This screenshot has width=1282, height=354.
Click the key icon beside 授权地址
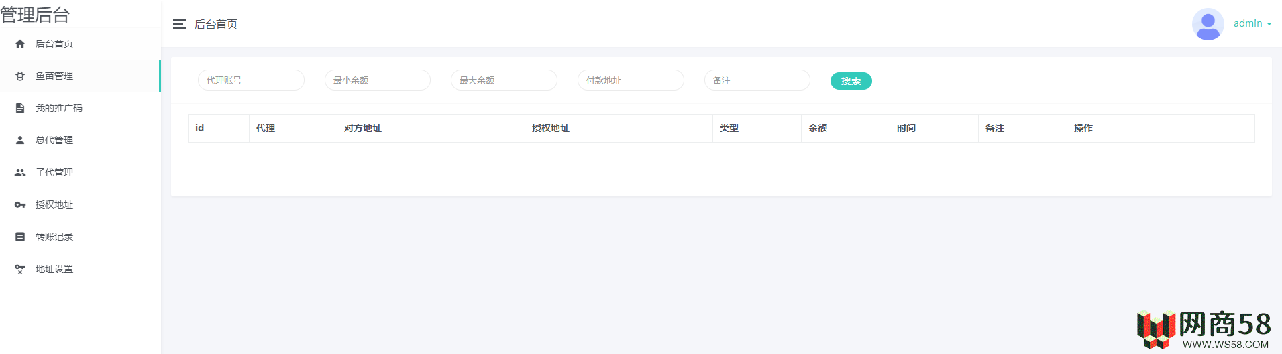(x=20, y=204)
